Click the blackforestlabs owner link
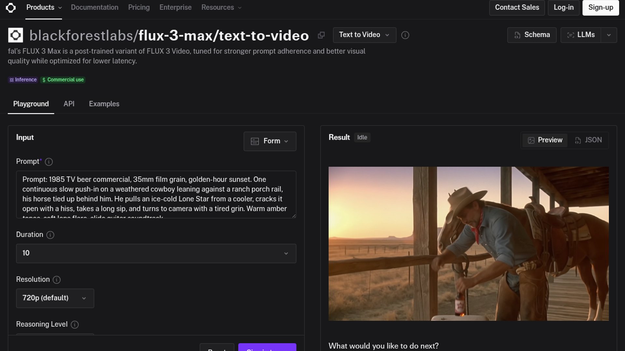Image resolution: width=625 pixels, height=351 pixels. pyautogui.click(x=81, y=35)
